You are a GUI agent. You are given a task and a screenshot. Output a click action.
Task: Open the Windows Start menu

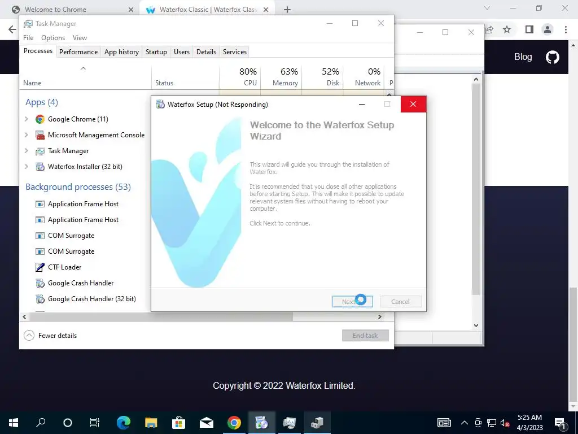(14, 423)
